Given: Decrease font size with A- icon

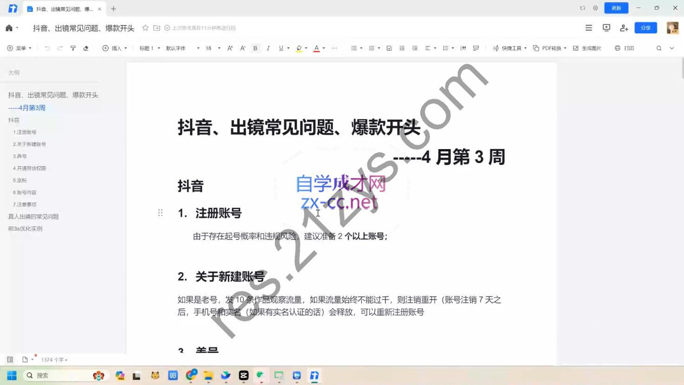Looking at the screenshot, I should [242, 48].
